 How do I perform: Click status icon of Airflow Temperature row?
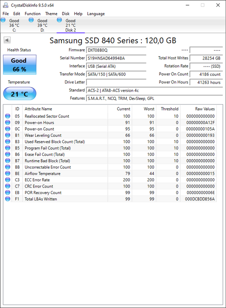(x=7, y=173)
